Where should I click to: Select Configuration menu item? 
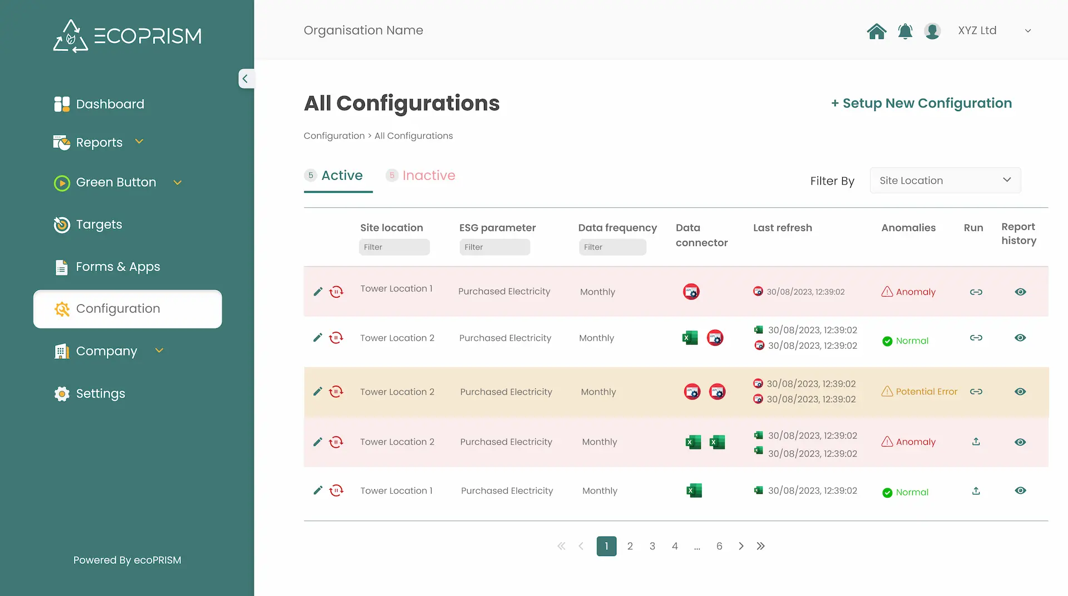(x=127, y=309)
